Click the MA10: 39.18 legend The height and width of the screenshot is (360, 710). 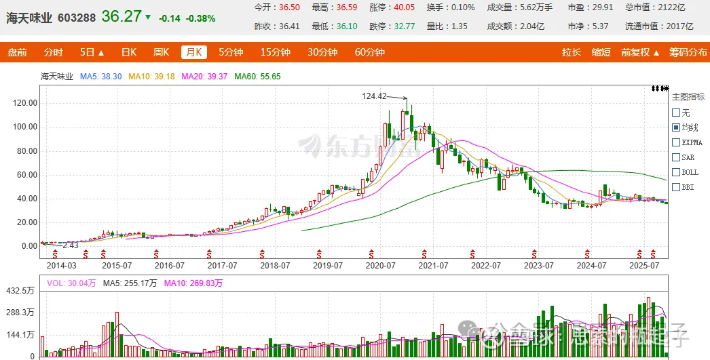[151, 77]
